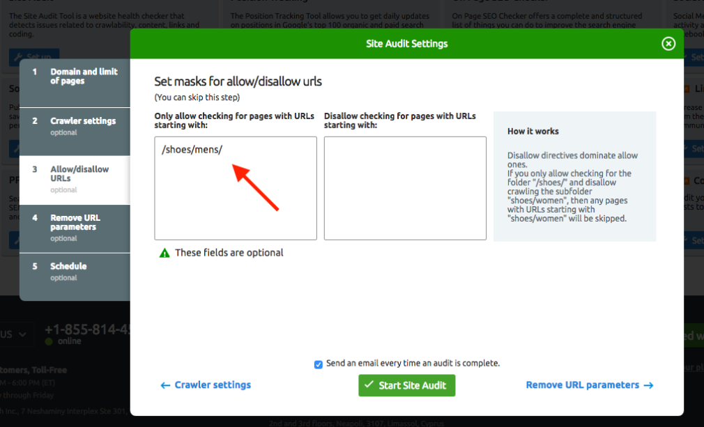The image size is (704, 427).
Task: Select step 3 Allow/disallow URLs
Action: (x=75, y=180)
